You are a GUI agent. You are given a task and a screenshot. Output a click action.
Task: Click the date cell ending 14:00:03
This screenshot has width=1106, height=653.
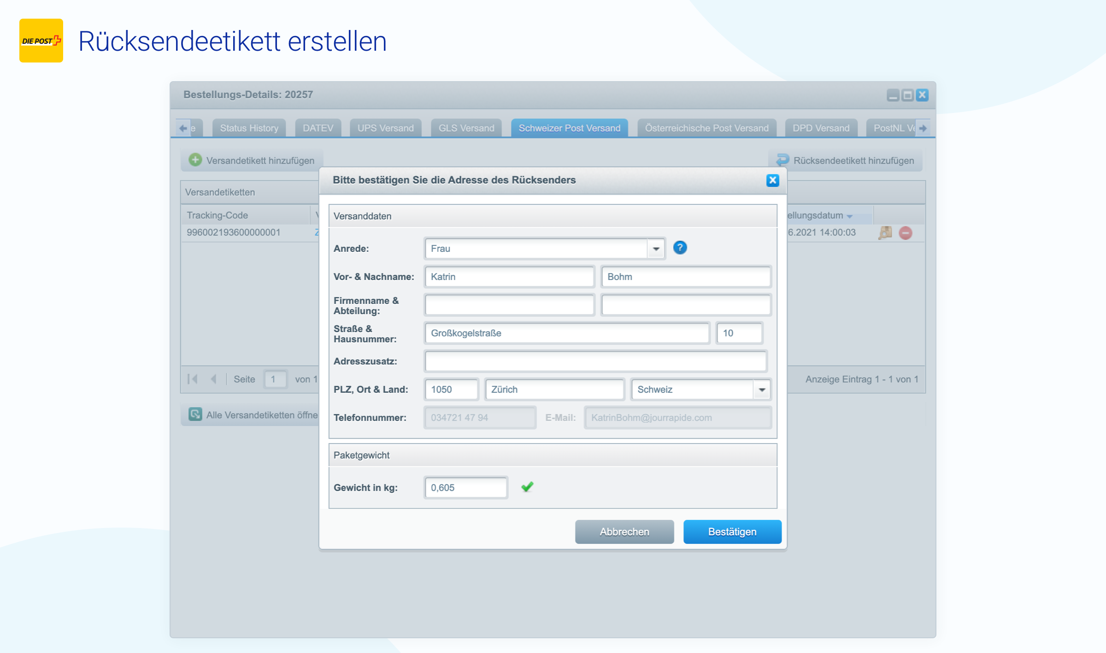pyautogui.click(x=822, y=232)
